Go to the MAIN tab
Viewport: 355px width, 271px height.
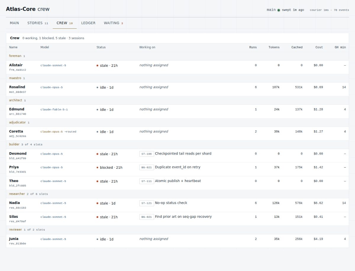[14, 23]
